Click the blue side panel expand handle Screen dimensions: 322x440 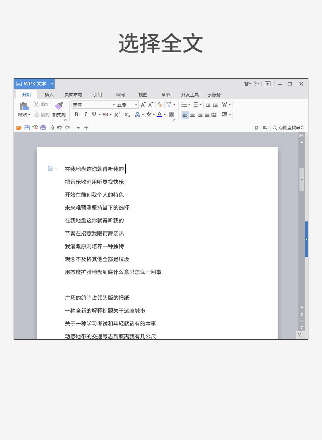pos(307,239)
